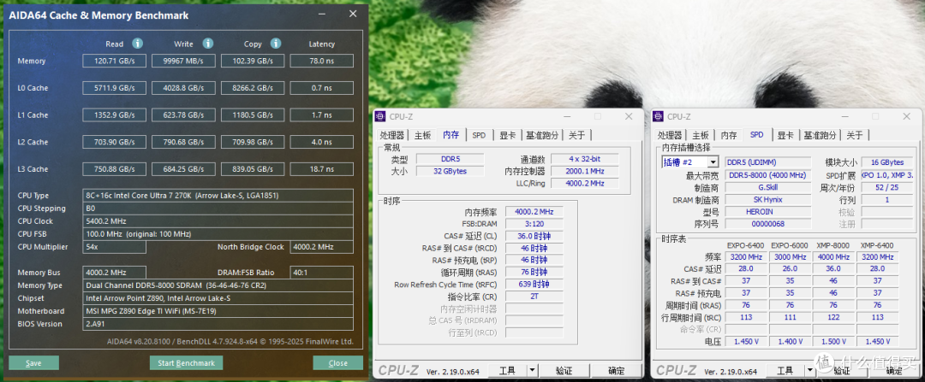Click the info icon beside the Copy column

point(276,44)
